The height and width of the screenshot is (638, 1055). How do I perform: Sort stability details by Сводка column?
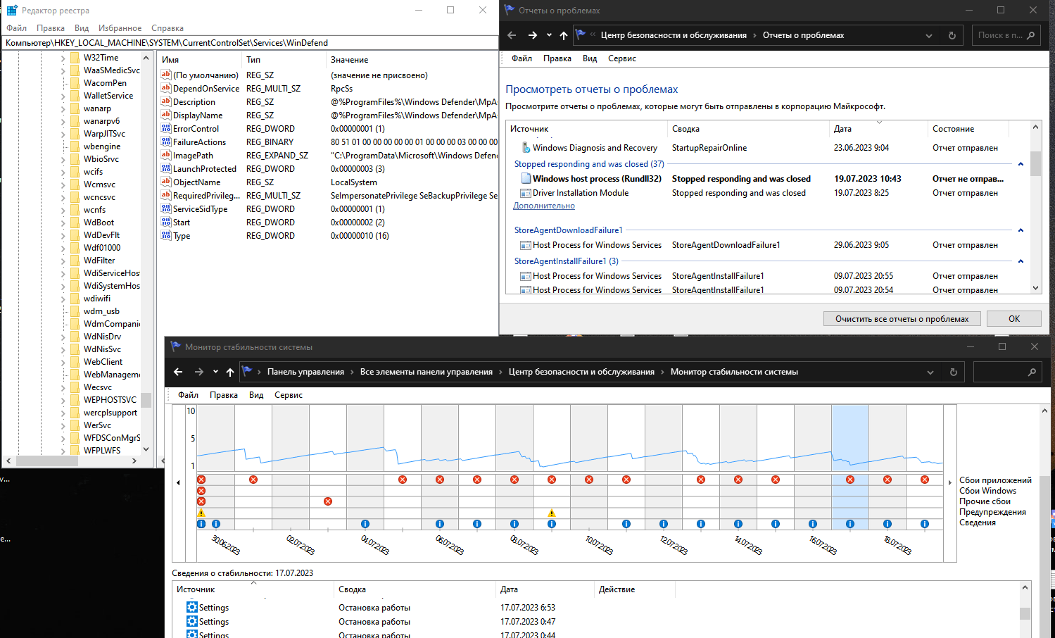click(415, 589)
